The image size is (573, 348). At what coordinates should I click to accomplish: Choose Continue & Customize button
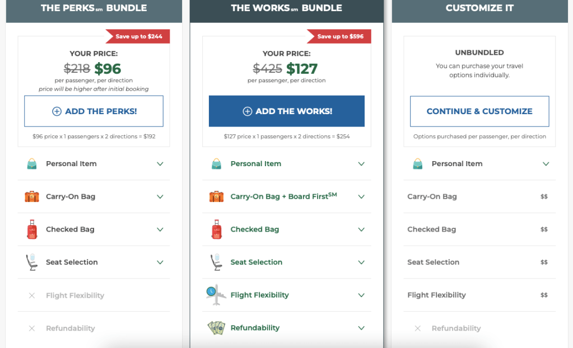pos(479,111)
